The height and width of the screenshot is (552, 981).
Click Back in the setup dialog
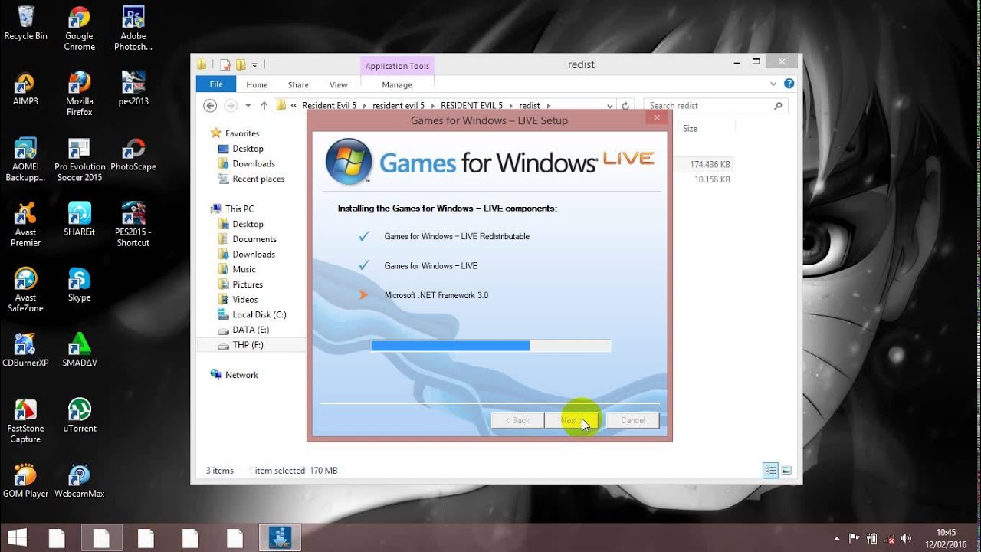point(517,420)
